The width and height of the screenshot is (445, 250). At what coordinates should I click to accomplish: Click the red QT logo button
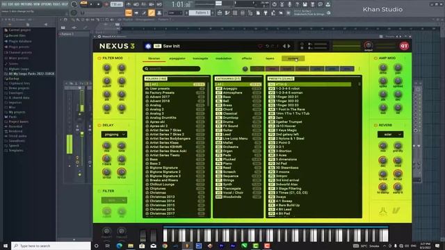click(404, 46)
